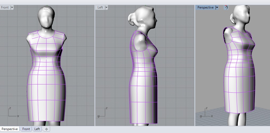Image resolution: width=270 pixels, height=133 pixels.
Task: Click the Perspective viewport title label
Action: point(205,7)
